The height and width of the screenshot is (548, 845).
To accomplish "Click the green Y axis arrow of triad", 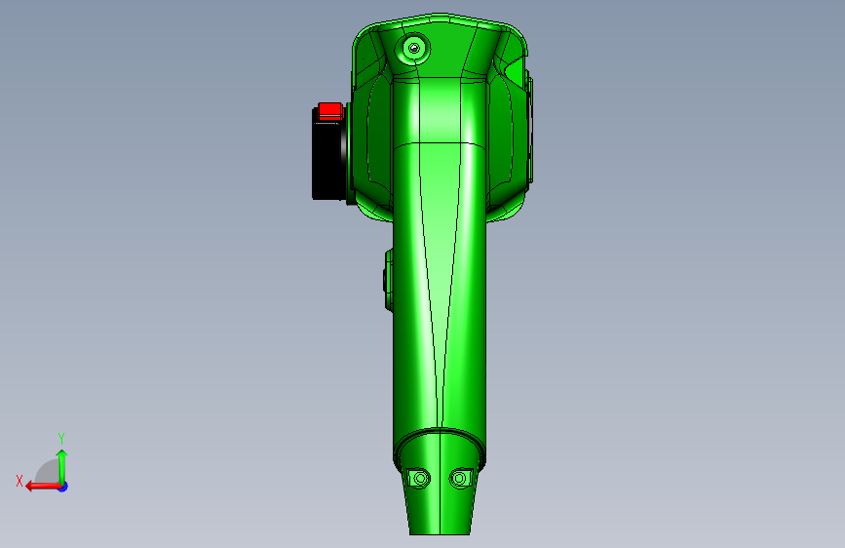I will coord(62,467).
